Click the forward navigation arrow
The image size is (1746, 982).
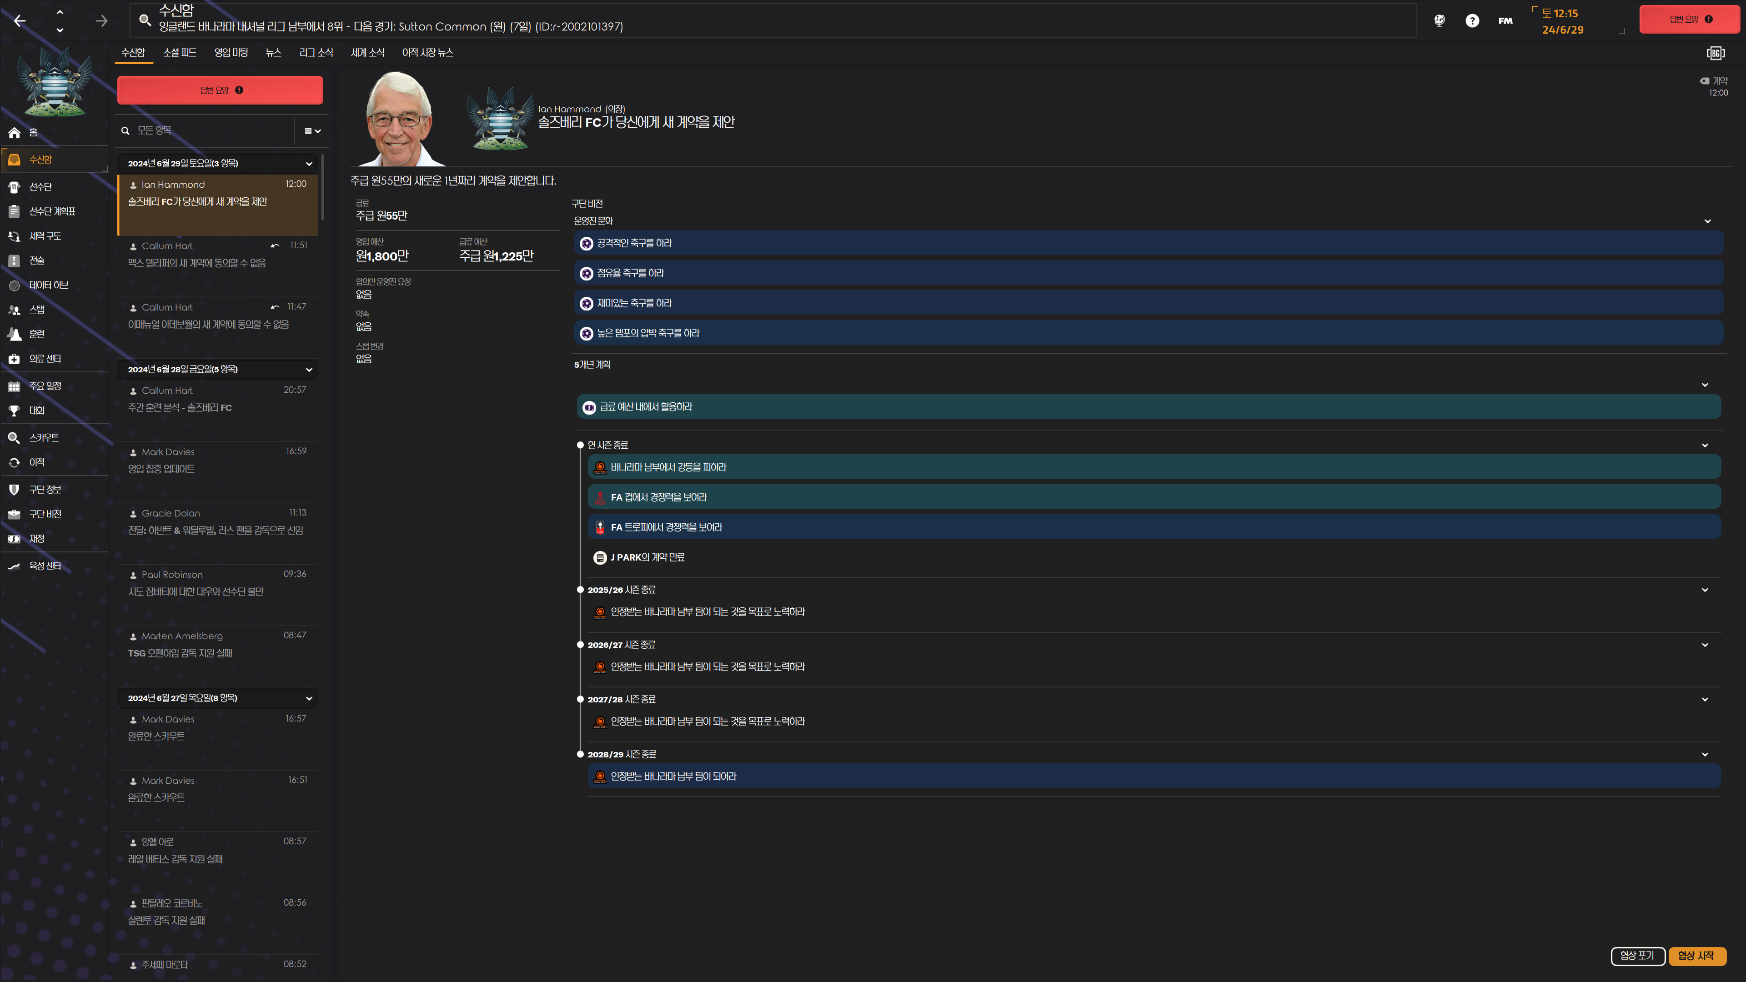pos(102,21)
